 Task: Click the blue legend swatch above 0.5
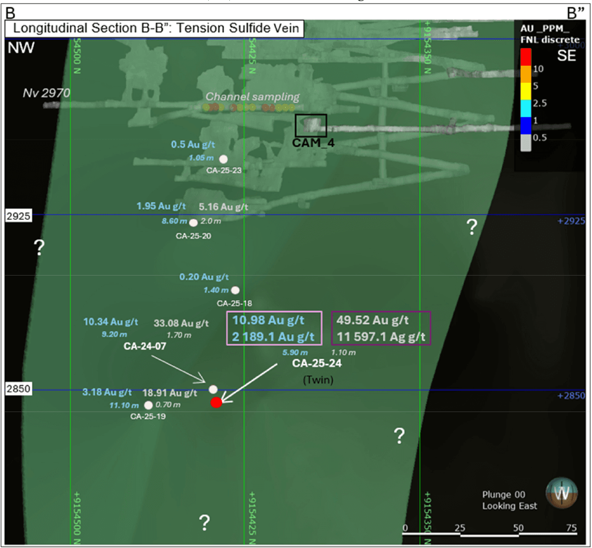[x=526, y=126]
